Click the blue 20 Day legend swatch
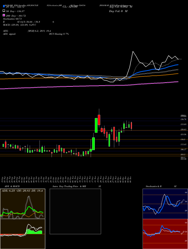The height and width of the screenshot is (249, 188). click(4, 6)
